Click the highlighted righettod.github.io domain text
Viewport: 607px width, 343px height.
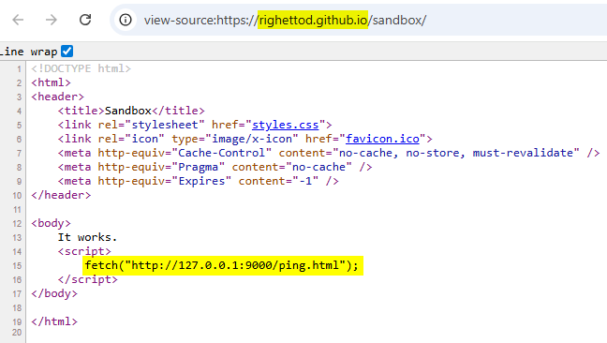click(x=313, y=20)
